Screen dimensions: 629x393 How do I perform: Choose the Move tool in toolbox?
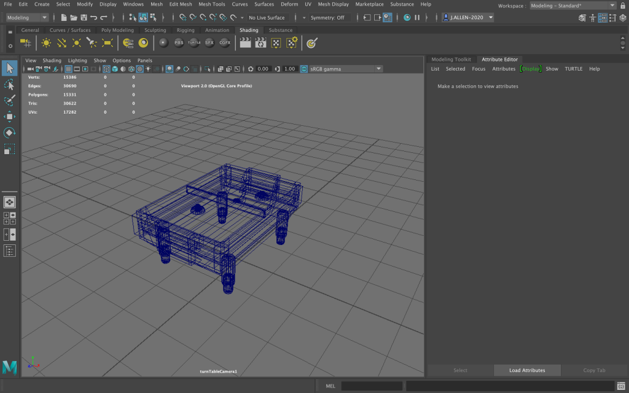coord(9,117)
